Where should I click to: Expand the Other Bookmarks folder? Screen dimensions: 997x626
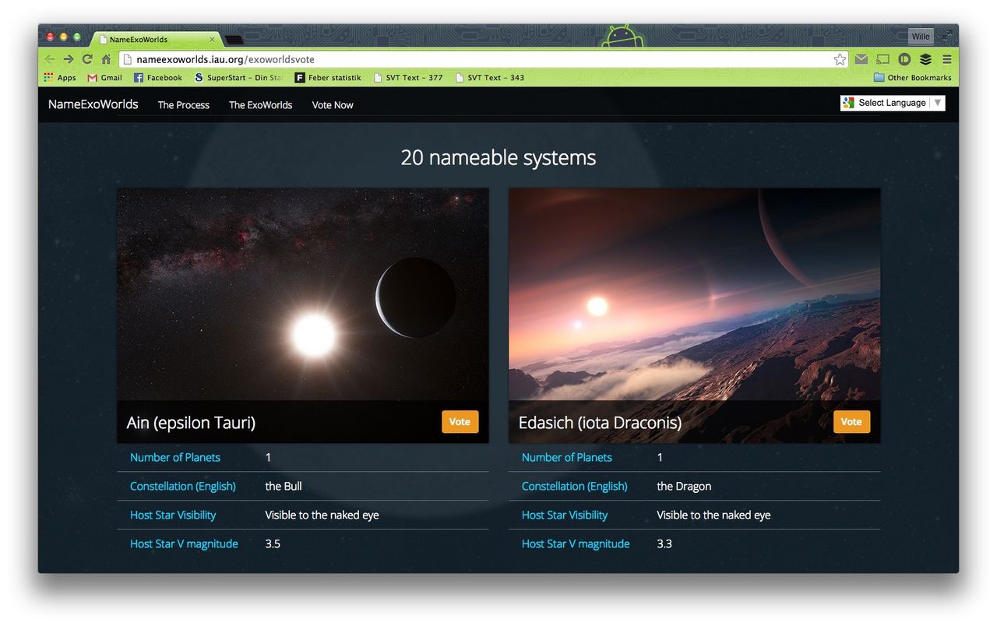tap(913, 77)
